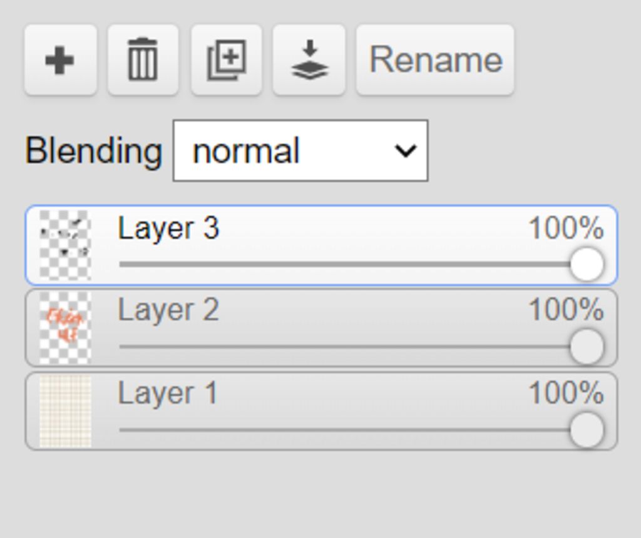Select the Layer 2 red text thumbnail
The width and height of the screenshot is (641, 538).
[x=65, y=328]
